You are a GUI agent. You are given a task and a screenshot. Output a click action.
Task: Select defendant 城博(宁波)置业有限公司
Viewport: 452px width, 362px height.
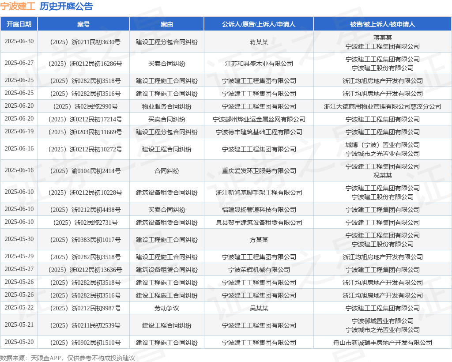click(383, 145)
